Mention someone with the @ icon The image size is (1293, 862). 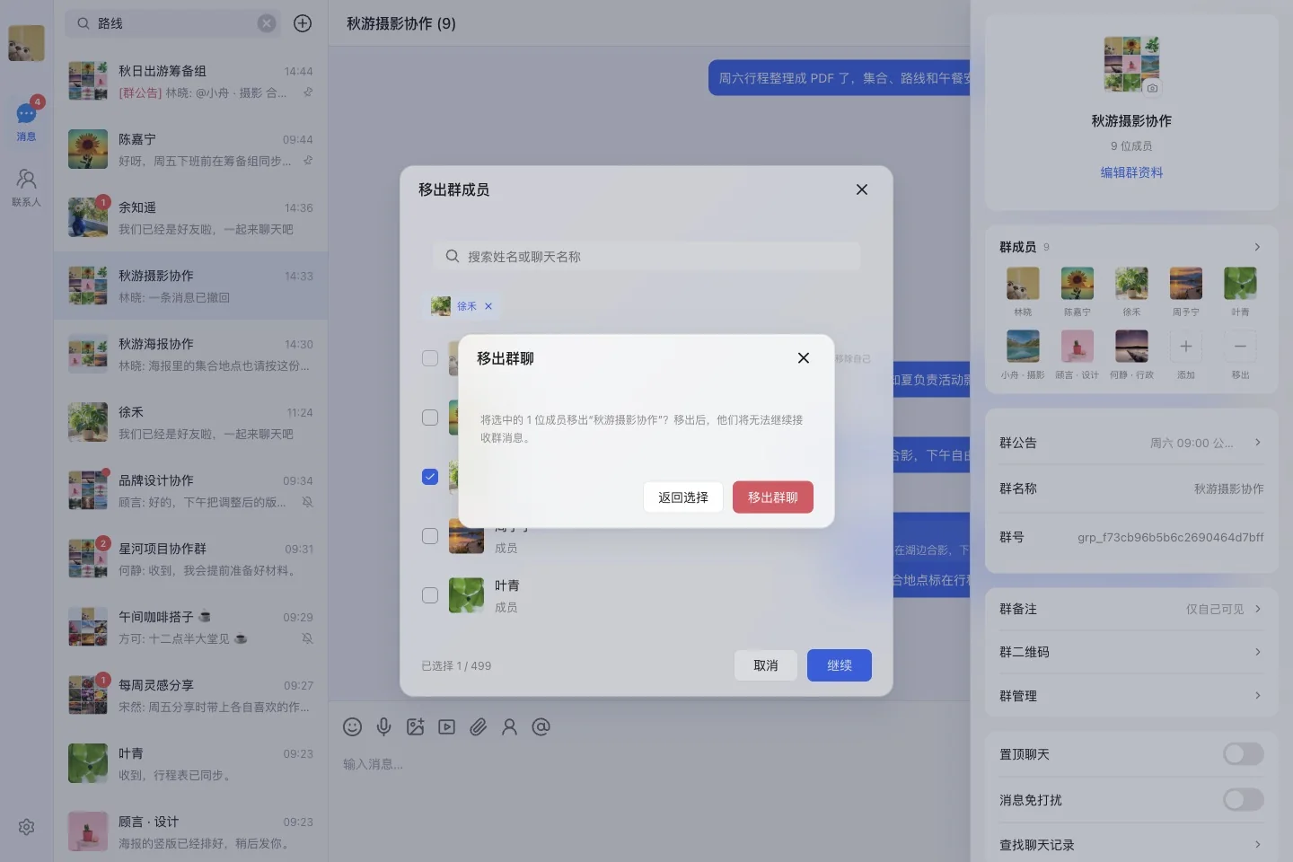click(541, 727)
